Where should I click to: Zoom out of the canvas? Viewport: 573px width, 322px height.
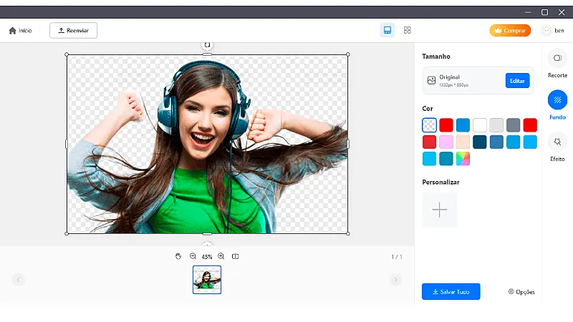193,256
